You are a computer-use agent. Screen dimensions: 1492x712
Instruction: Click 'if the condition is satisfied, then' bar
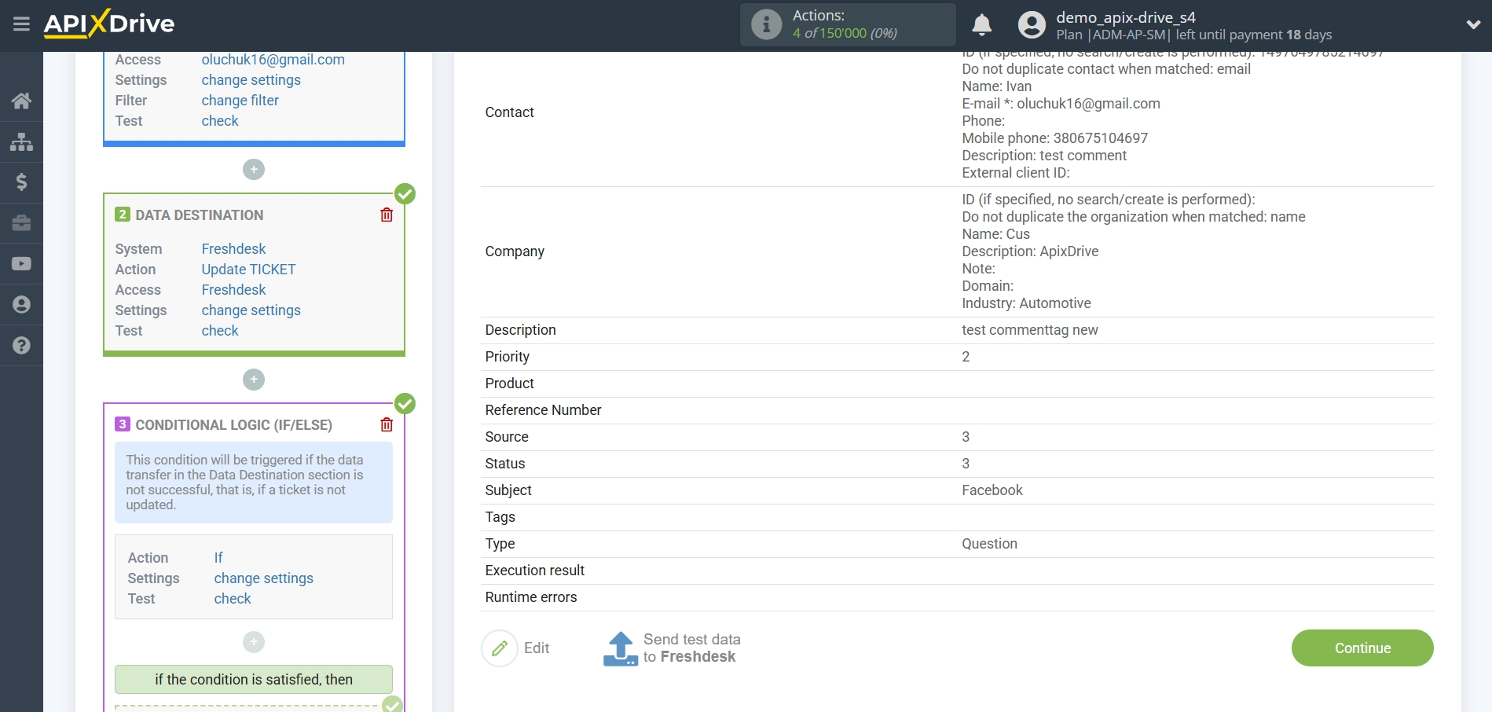[x=254, y=679]
